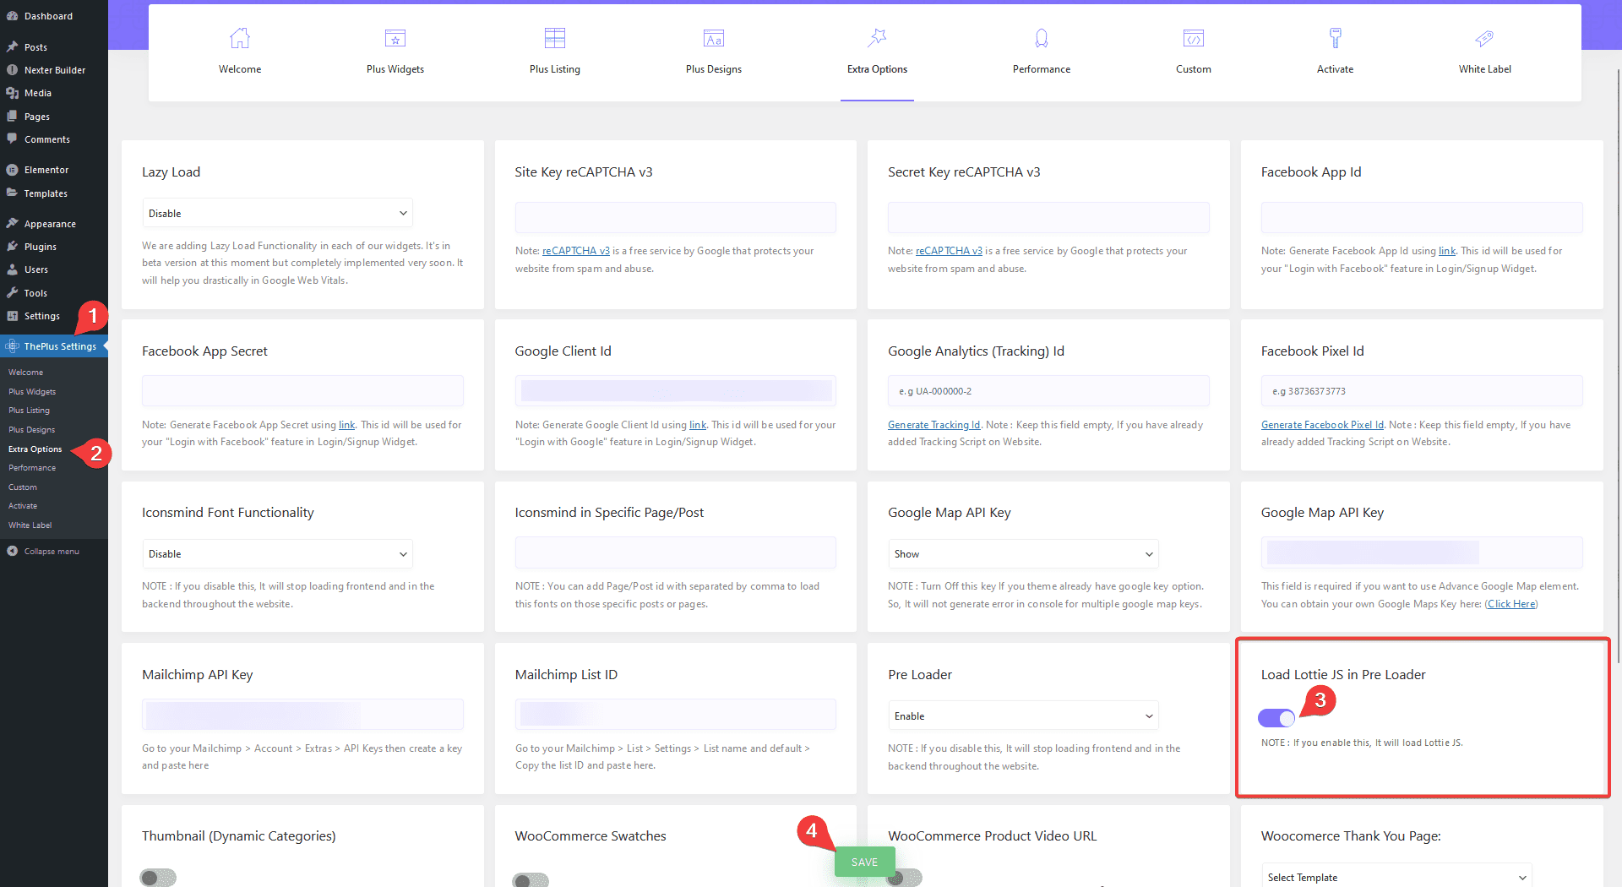
Task: Open the Activate key icon
Action: click(x=1335, y=38)
